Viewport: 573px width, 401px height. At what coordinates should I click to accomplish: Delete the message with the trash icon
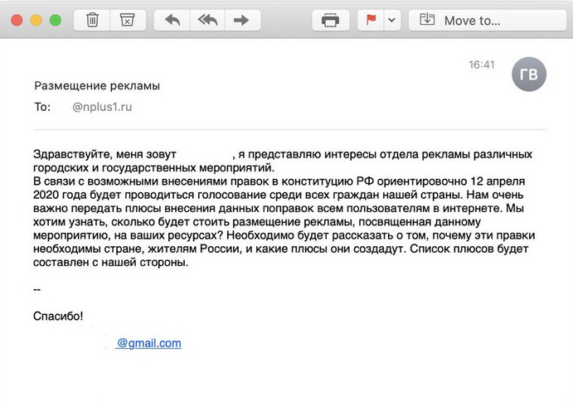coord(93,20)
